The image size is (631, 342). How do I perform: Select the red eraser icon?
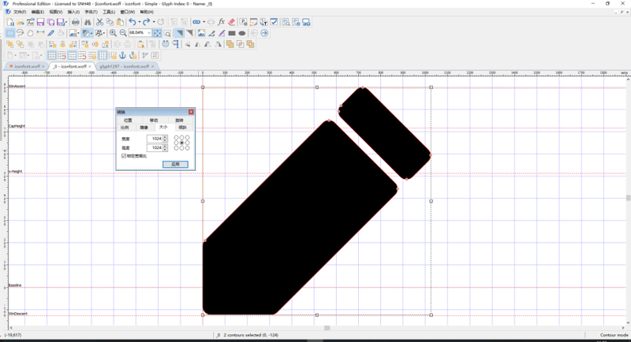point(231,23)
